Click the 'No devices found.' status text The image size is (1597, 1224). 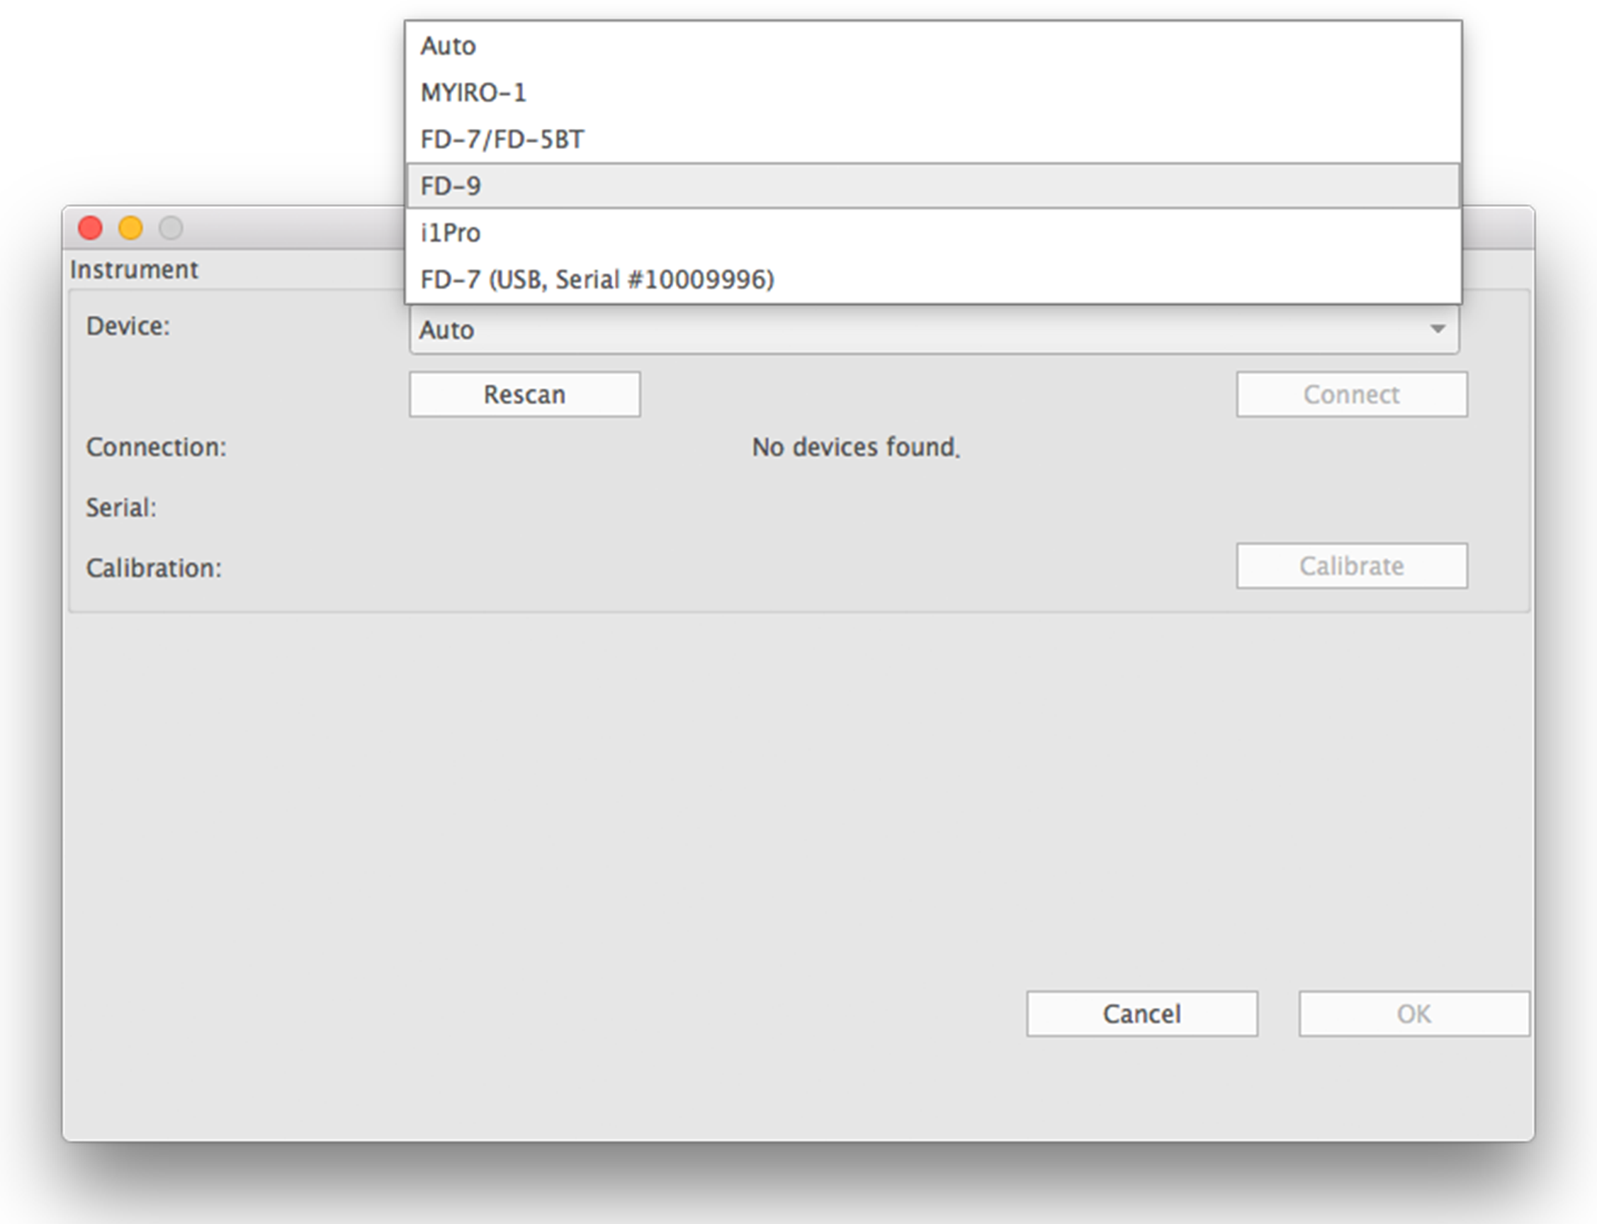point(856,447)
